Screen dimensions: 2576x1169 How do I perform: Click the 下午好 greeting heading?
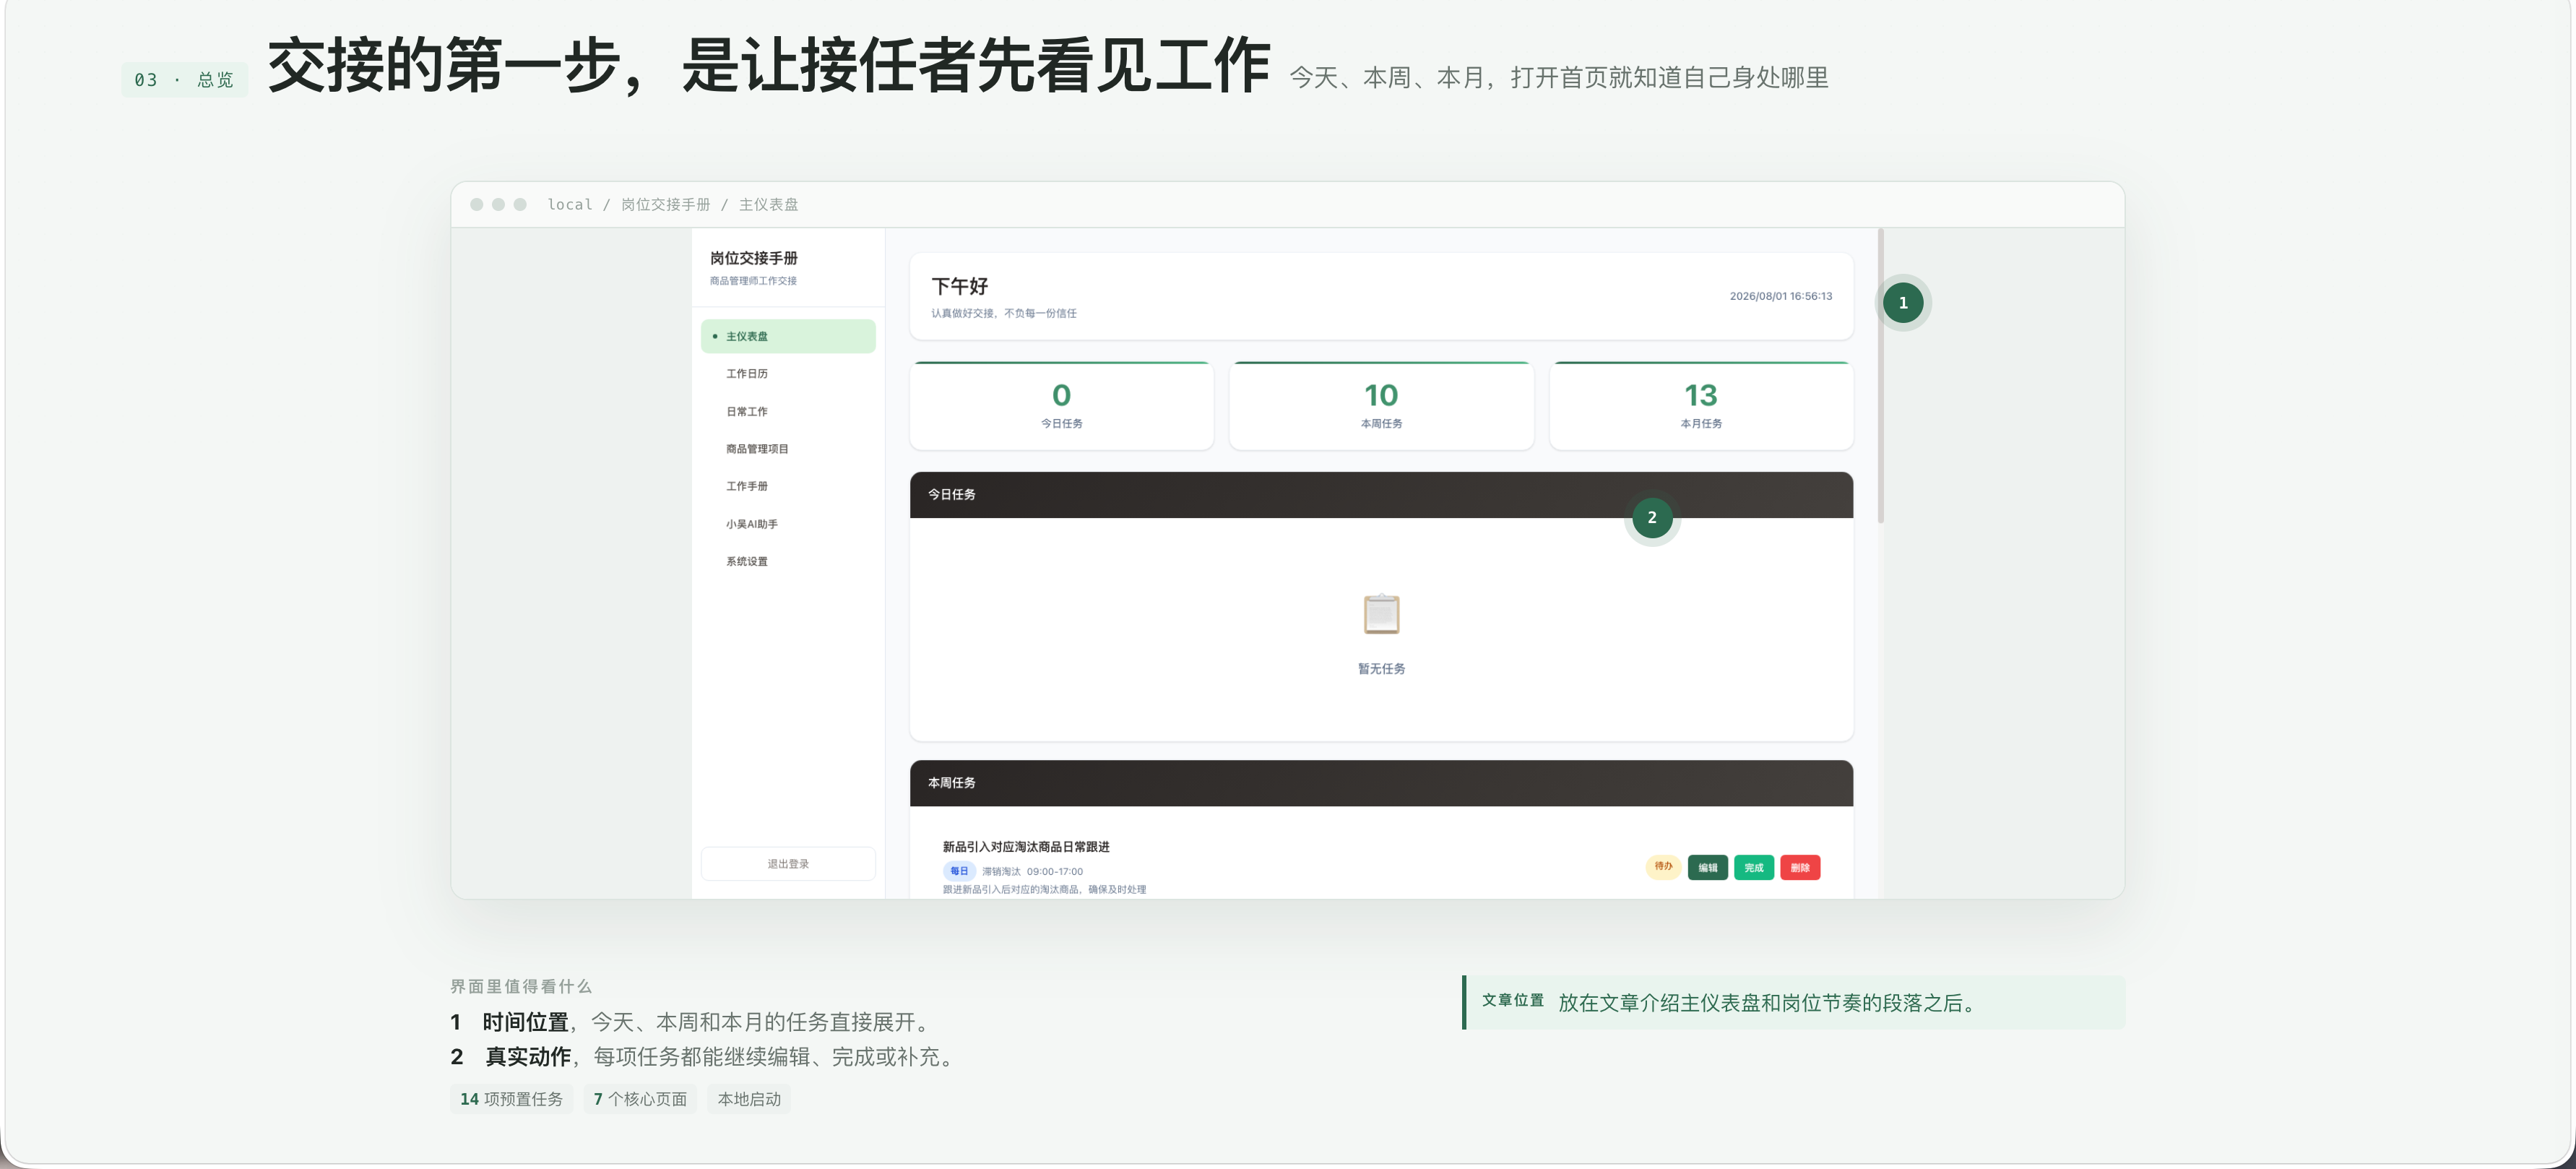pyautogui.click(x=960, y=286)
